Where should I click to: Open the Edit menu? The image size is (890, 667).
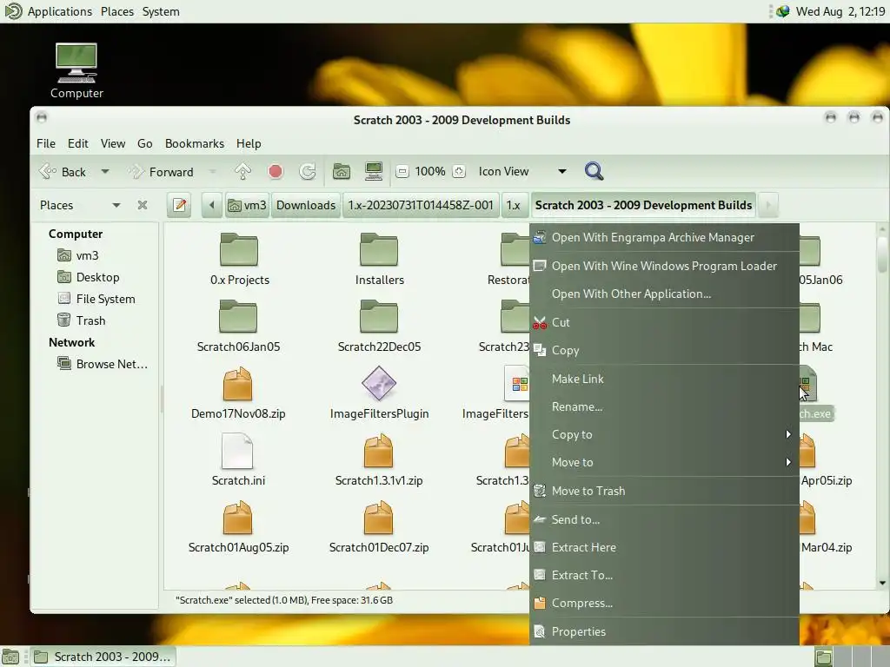[77, 143]
